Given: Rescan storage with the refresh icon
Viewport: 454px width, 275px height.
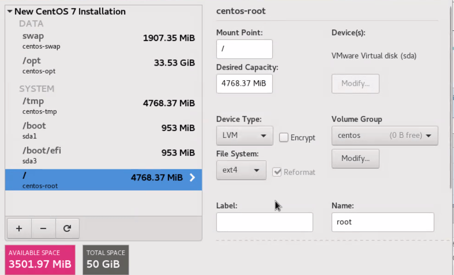Looking at the screenshot, I should point(67,228).
